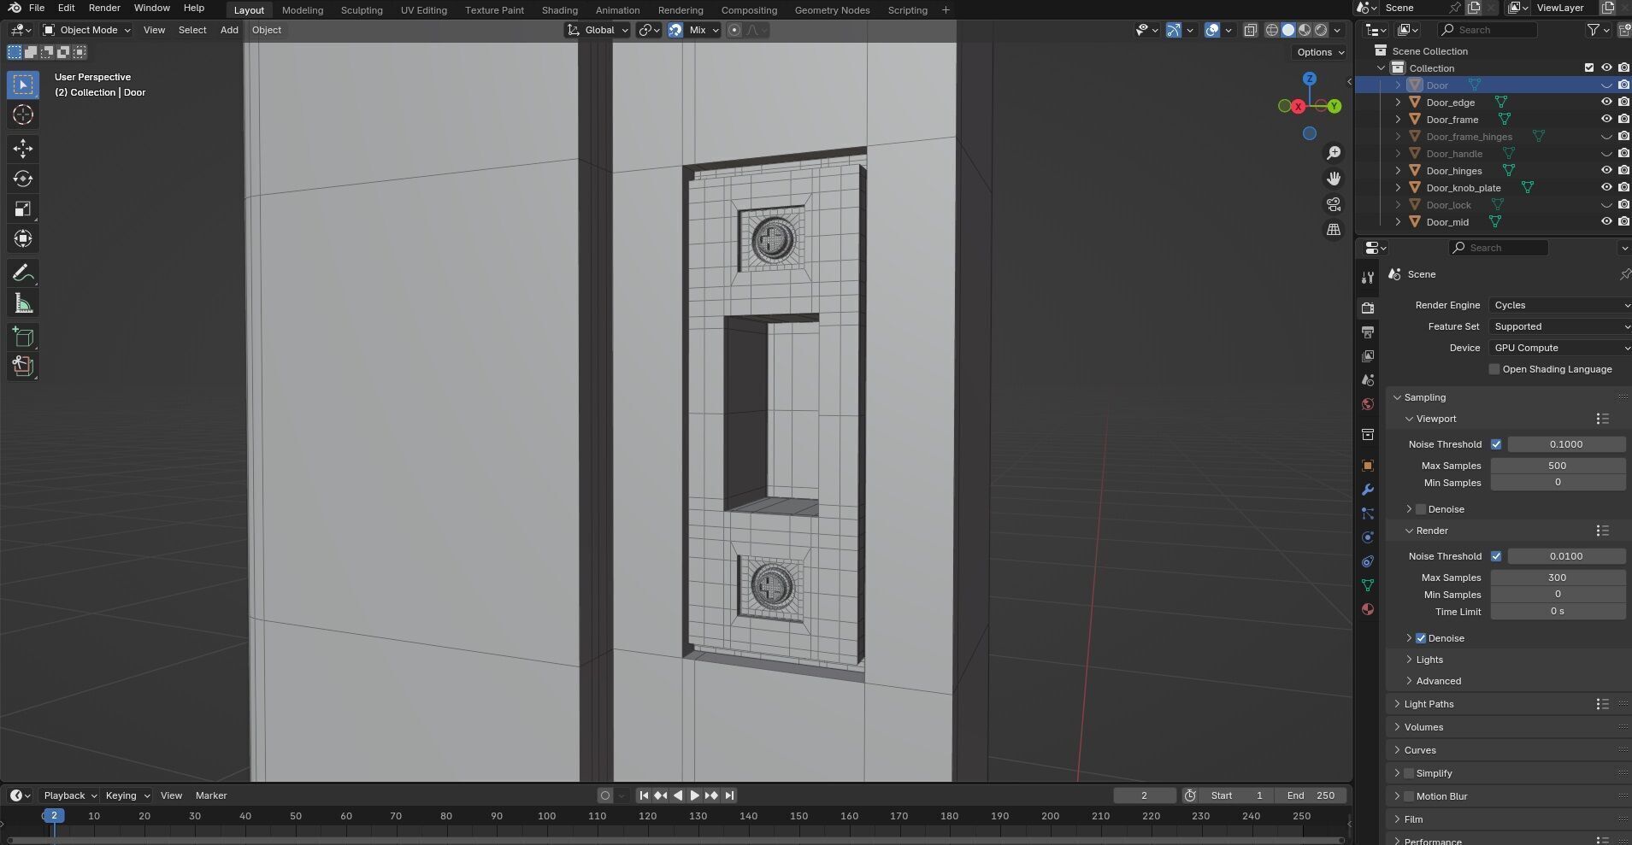Open the World properties tab

pos(1368,404)
